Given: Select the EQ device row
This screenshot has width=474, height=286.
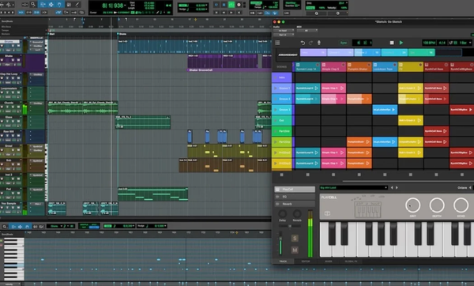Looking at the screenshot, I should coord(295,197).
